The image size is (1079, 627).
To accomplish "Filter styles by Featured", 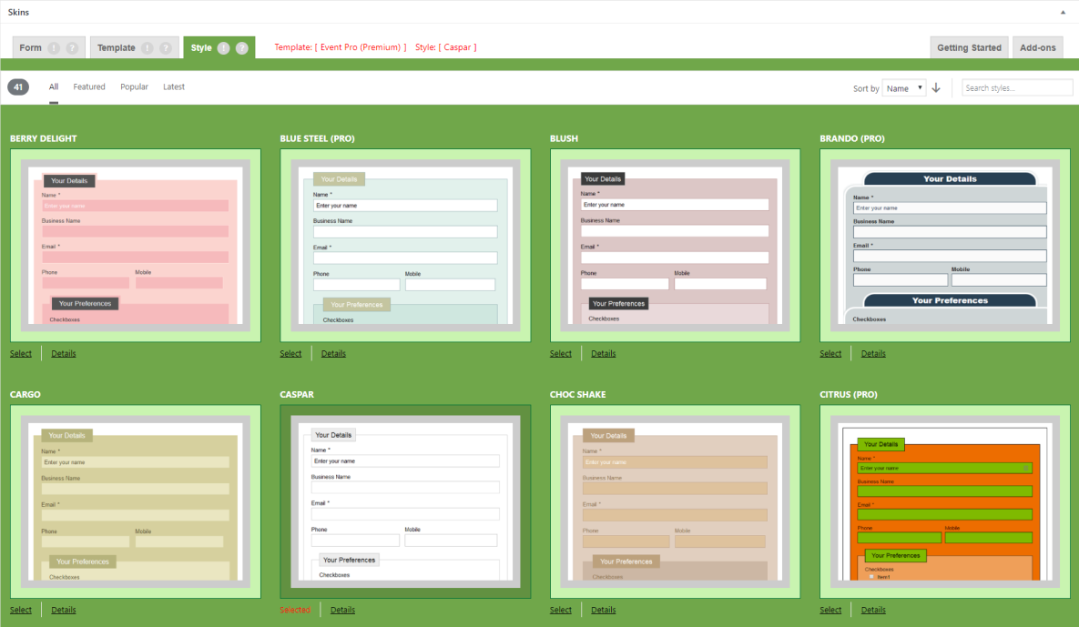I will [89, 87].
